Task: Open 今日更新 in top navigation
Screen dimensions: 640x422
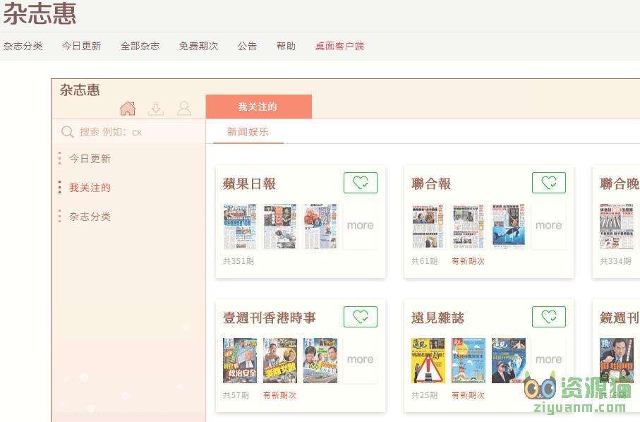Action: point(81,46)
